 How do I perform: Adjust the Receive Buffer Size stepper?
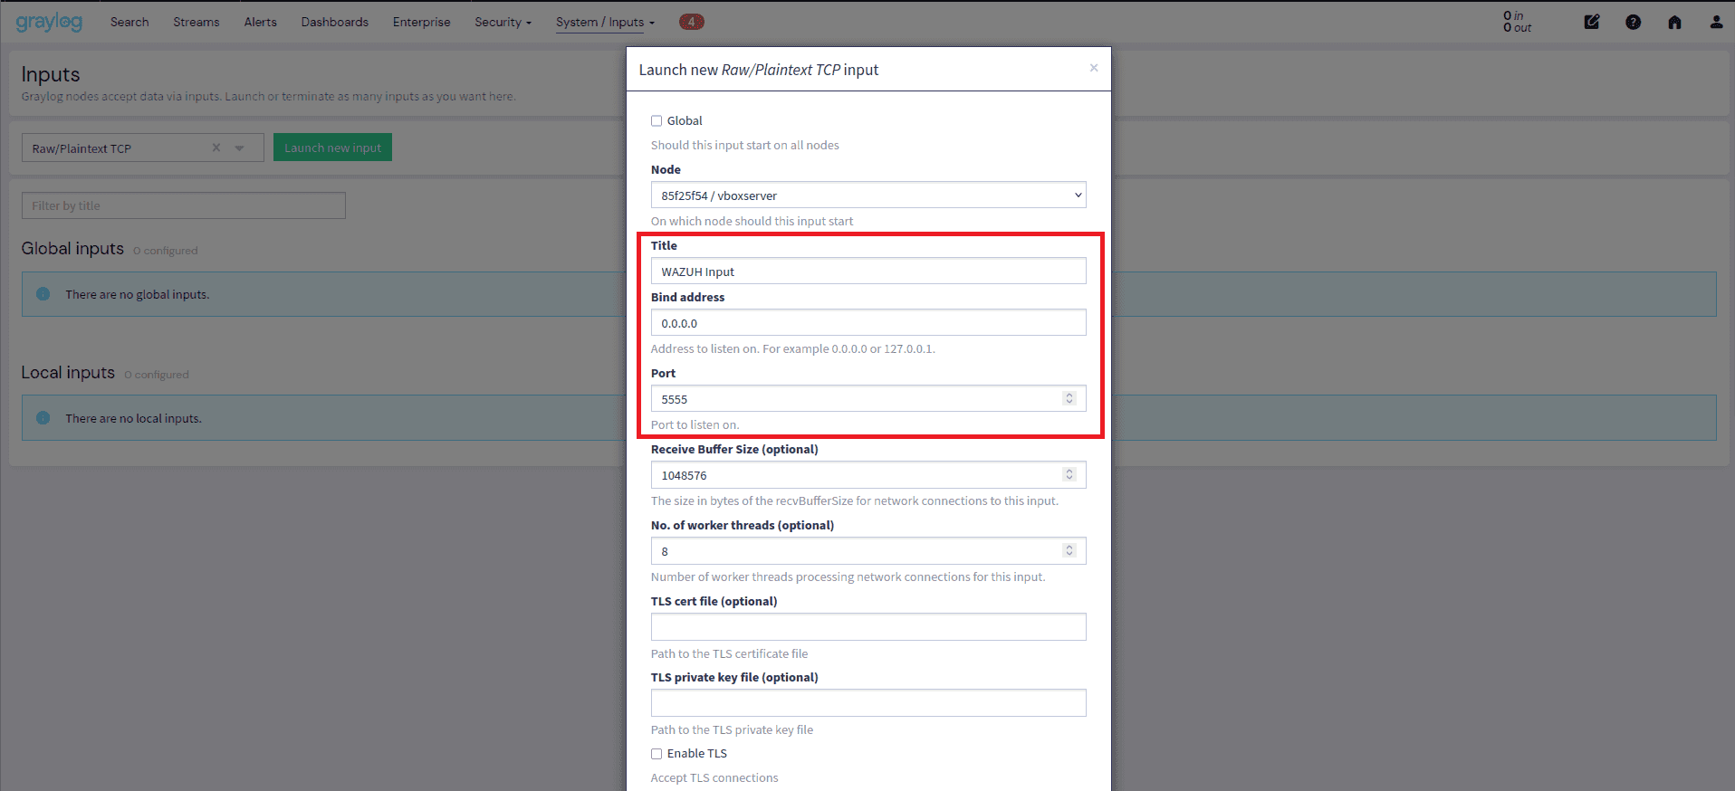(x=1069, y=474)
